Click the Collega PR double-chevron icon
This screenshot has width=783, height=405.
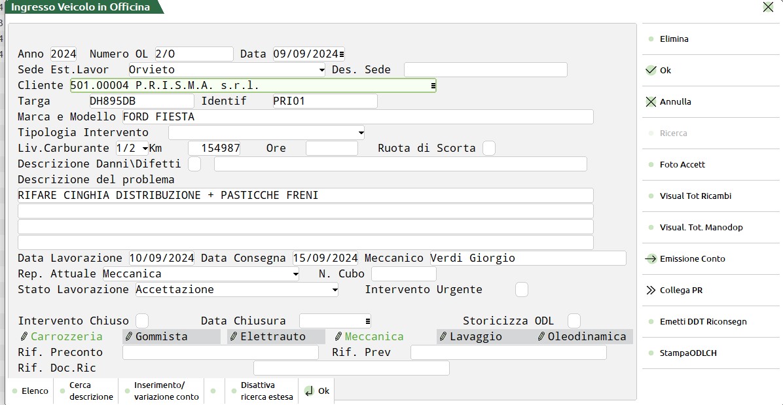650,290
